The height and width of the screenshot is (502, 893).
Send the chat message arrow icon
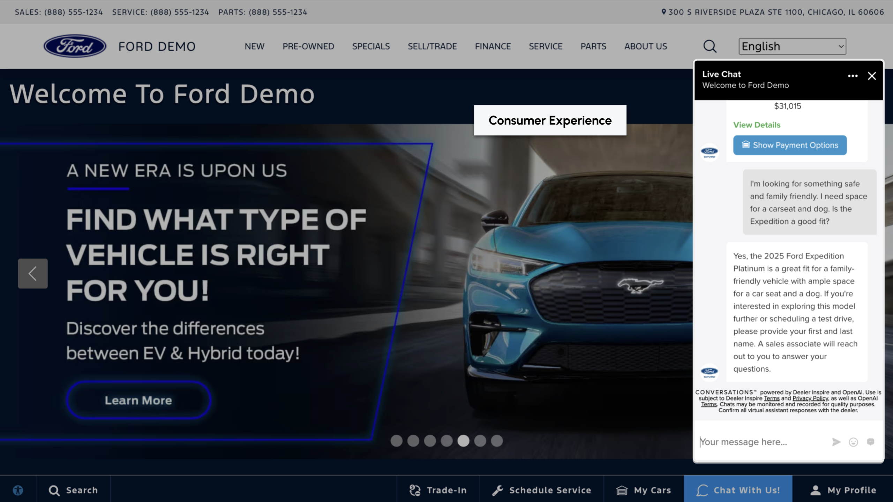click(836, 442)
